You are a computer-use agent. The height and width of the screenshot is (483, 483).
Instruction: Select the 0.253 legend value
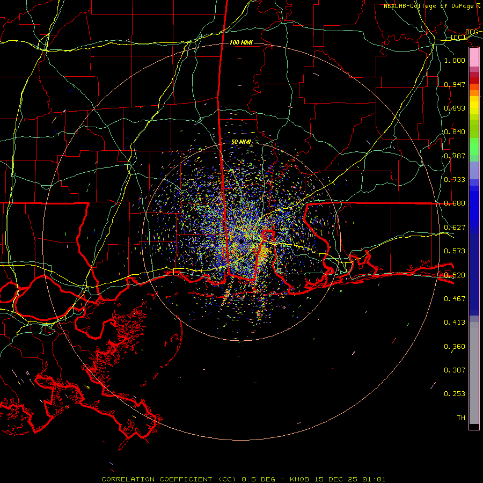[x=455, y=394]
